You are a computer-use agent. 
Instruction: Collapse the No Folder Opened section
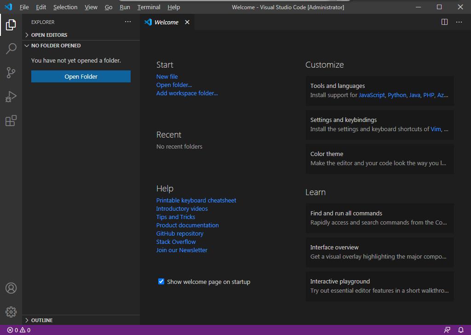click(x=56, y=46)
